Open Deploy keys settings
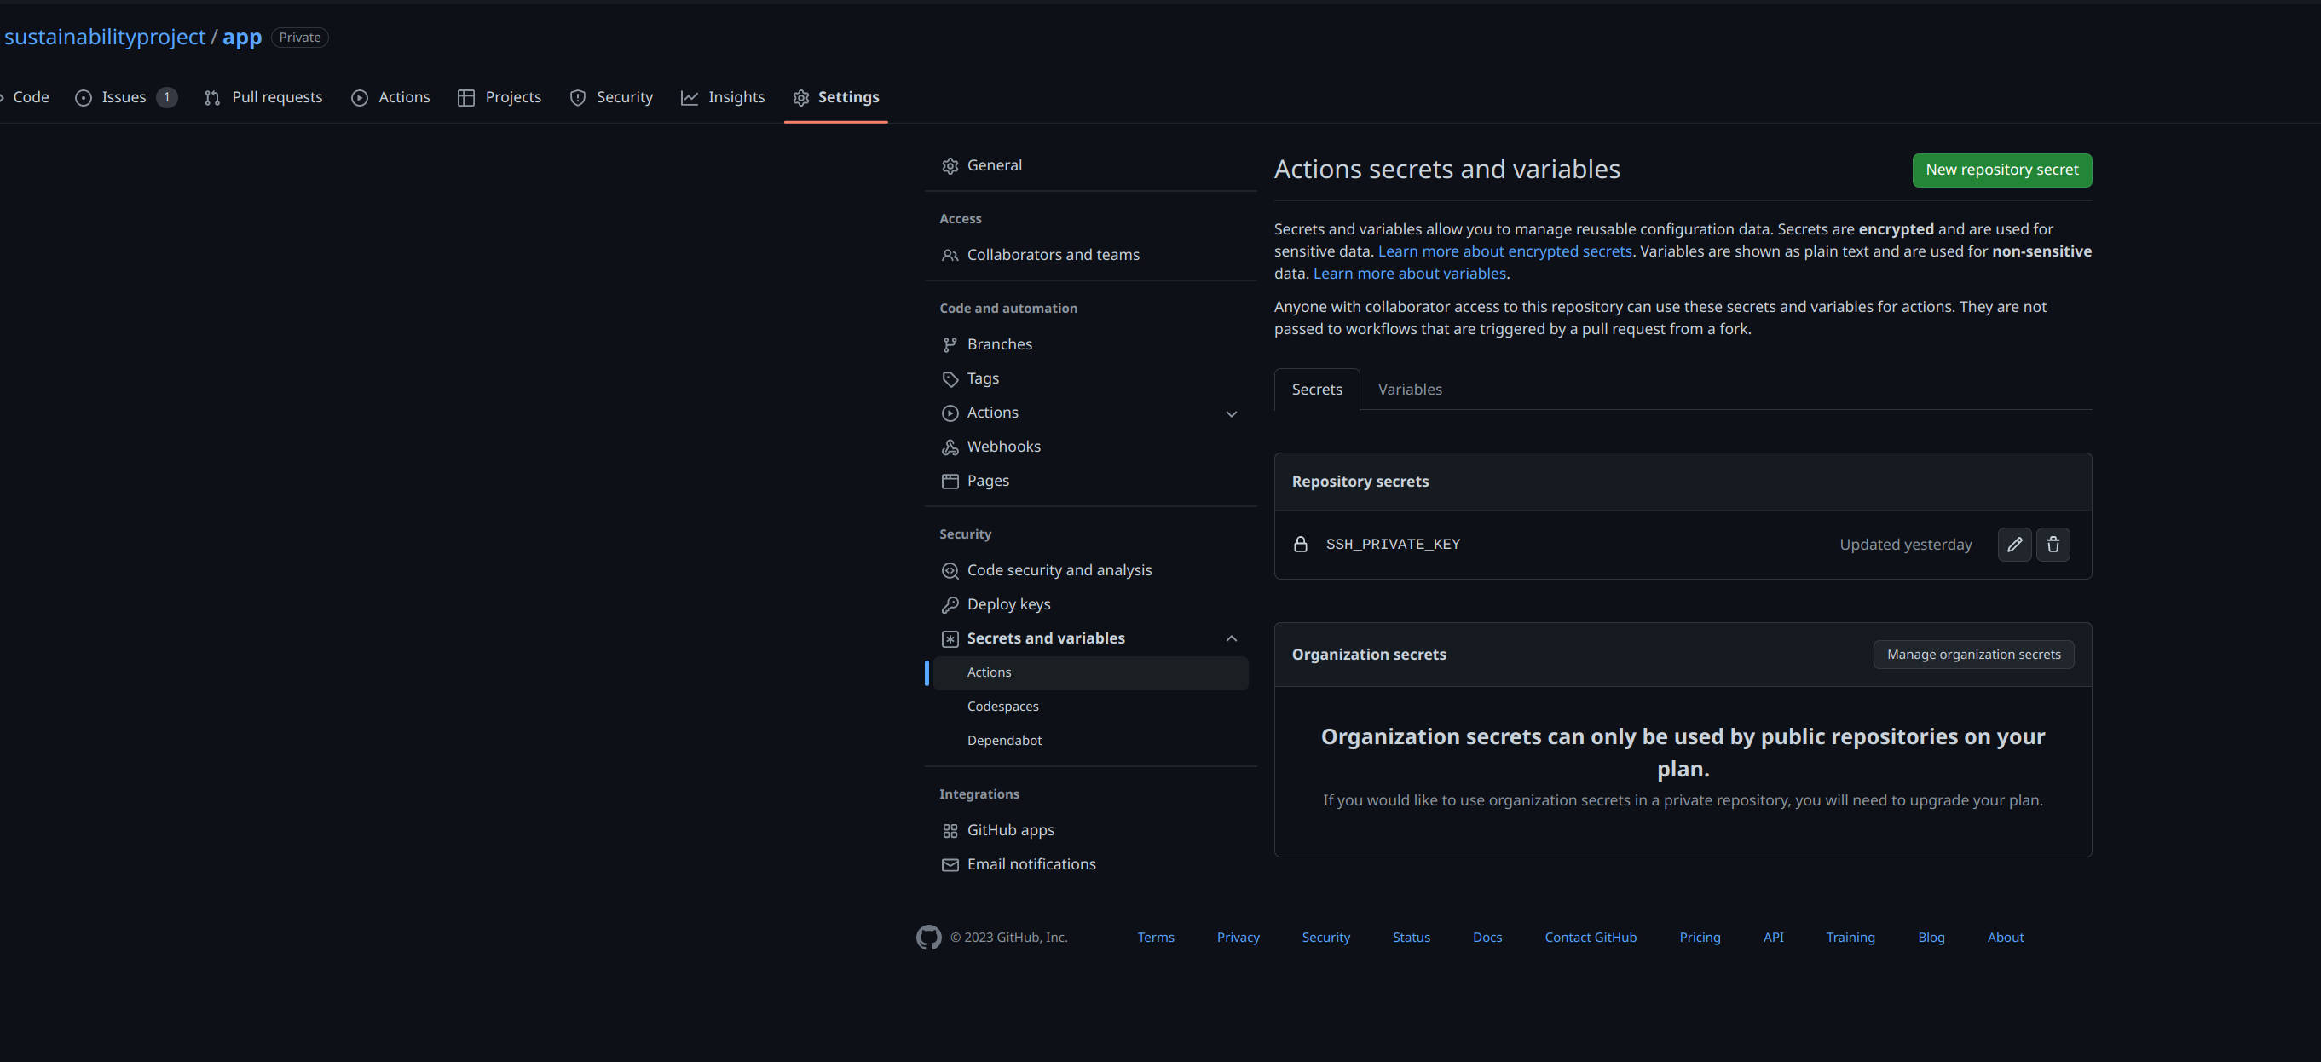The image size is (2321, 1062). pos(1008,603)
